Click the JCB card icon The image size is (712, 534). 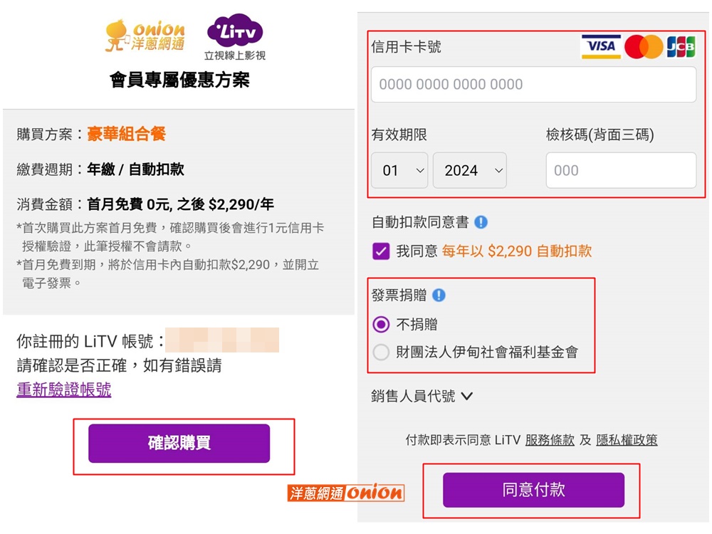click(x=681, y=46)
